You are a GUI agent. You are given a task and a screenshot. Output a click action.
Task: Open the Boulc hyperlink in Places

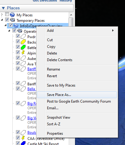[32, 133]
